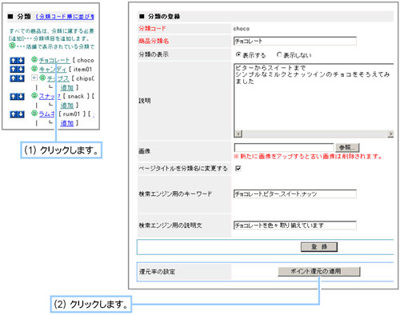Click the green smiley icon beside キャンディ

34,69
